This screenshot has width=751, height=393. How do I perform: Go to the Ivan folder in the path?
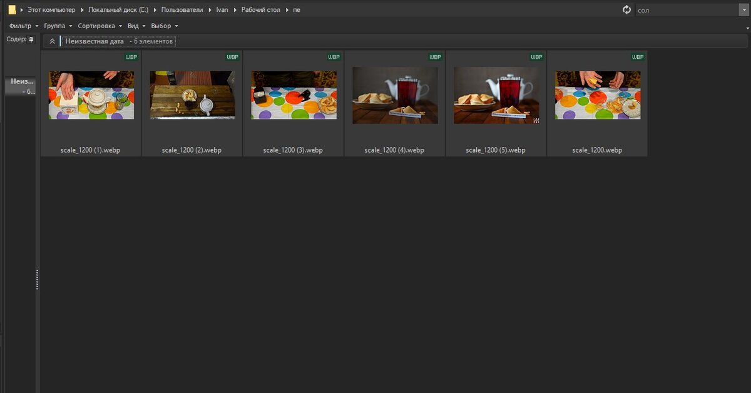(x=222, y=10)
